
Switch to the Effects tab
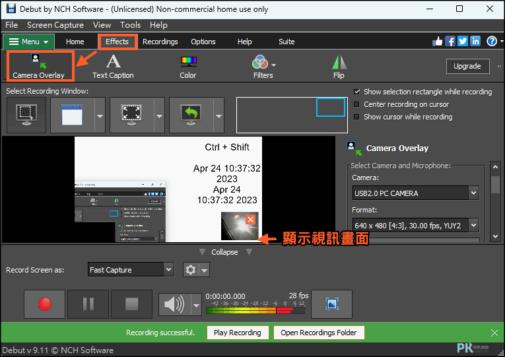coord(118,42)
